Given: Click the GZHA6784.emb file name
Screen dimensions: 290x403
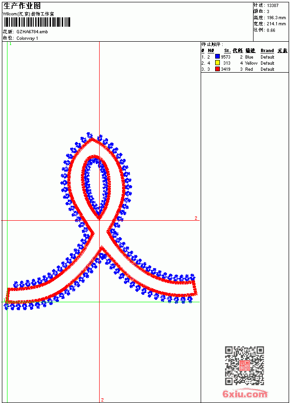Looking at the screenshot, I should point(32,32).
